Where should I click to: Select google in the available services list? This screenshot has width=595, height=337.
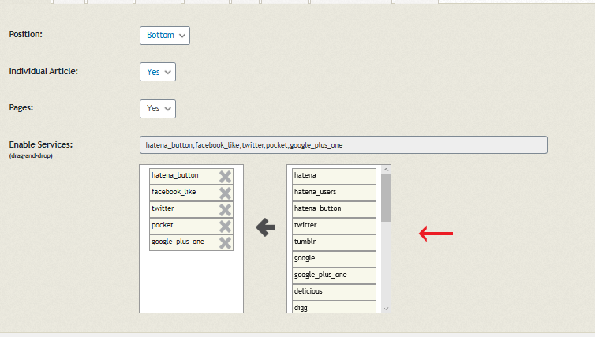334,259
